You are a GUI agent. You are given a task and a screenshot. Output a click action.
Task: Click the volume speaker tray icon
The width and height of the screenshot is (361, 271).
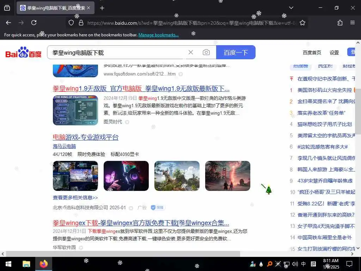tap(295, 264)
